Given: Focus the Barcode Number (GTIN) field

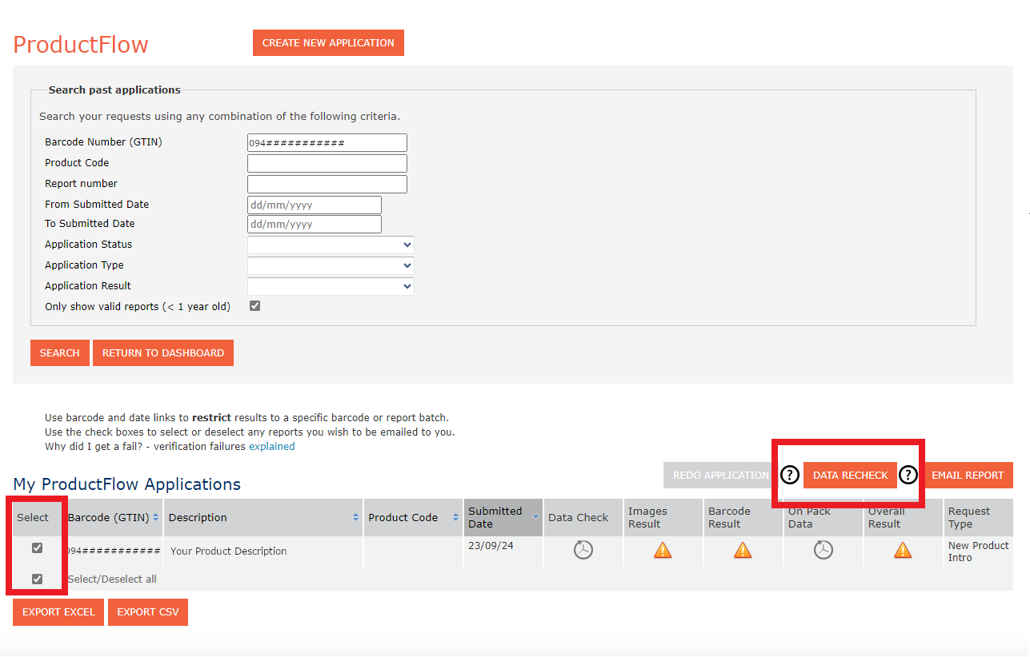Looking at the screenshot, I should coord(327,143).
